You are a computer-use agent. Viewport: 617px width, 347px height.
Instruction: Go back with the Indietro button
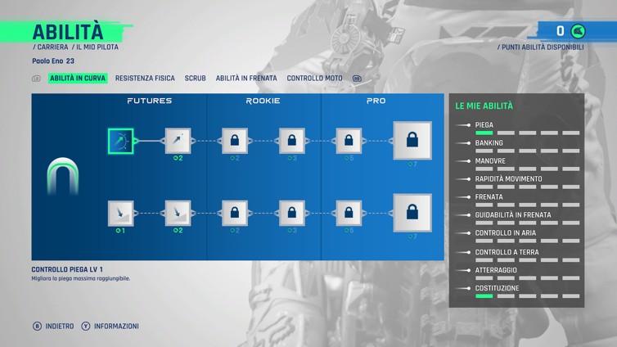coord(53,326)
